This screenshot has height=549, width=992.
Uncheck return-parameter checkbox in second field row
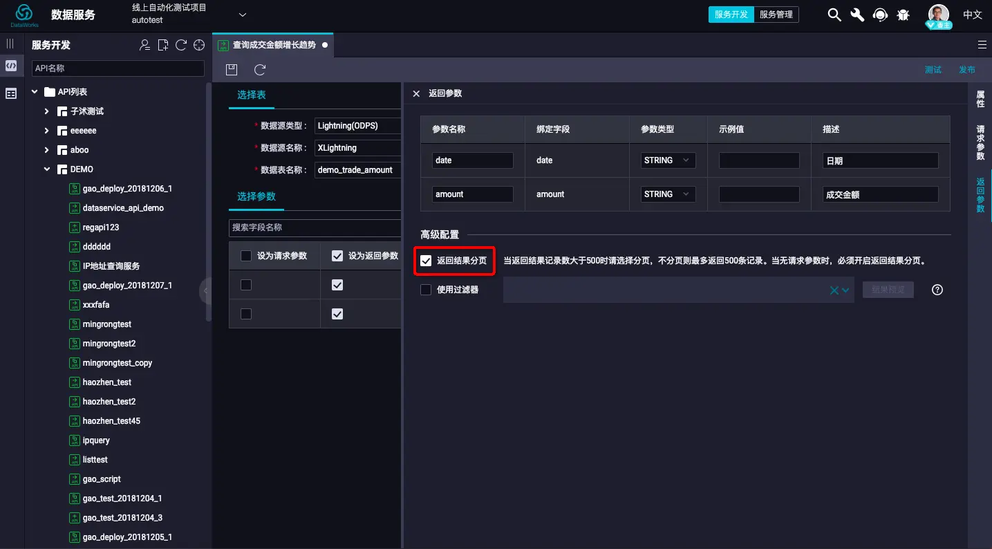pos(337,314)
